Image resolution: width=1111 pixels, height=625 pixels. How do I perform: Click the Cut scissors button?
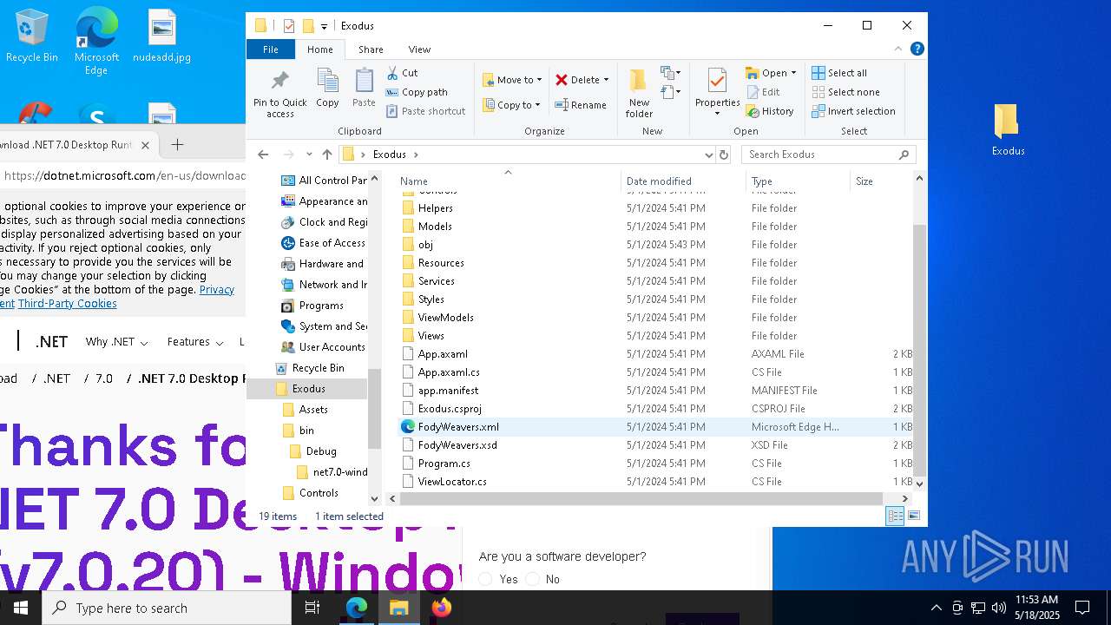coord(402,73)
